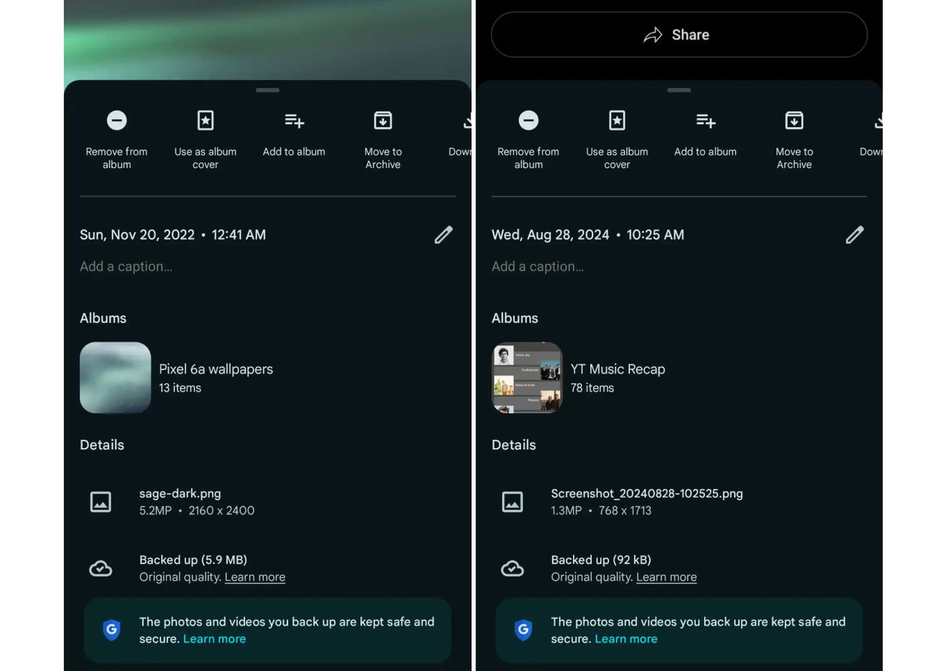Tap the right sheet drag handle
The width and height of the screenshot is (932, 671).
[678, 90]
